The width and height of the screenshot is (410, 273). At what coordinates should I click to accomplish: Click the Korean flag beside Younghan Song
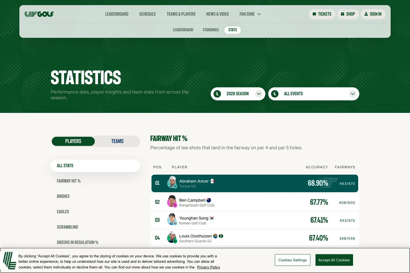click(x=212, y=218)
